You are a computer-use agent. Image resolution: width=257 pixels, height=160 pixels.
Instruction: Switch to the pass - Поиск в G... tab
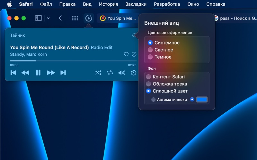coord(235,18)
